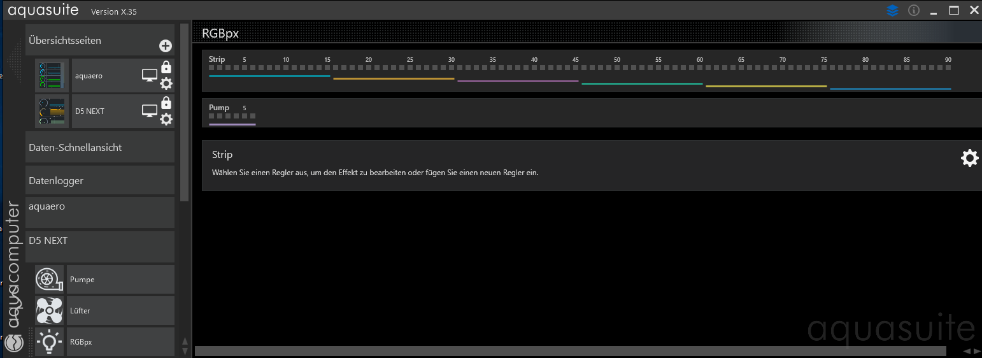Screen dimensions: 982x358
Task: Collapse the D5 NEXT device section
Action: click(100, 247)
